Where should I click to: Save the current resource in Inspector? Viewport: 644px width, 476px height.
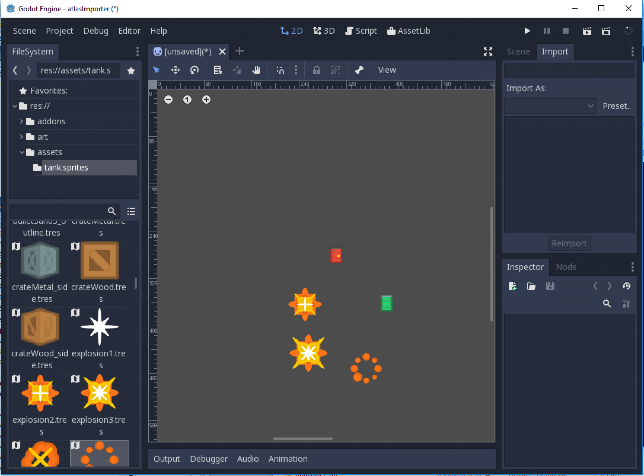pyautogui.click(x=550, y=286)
